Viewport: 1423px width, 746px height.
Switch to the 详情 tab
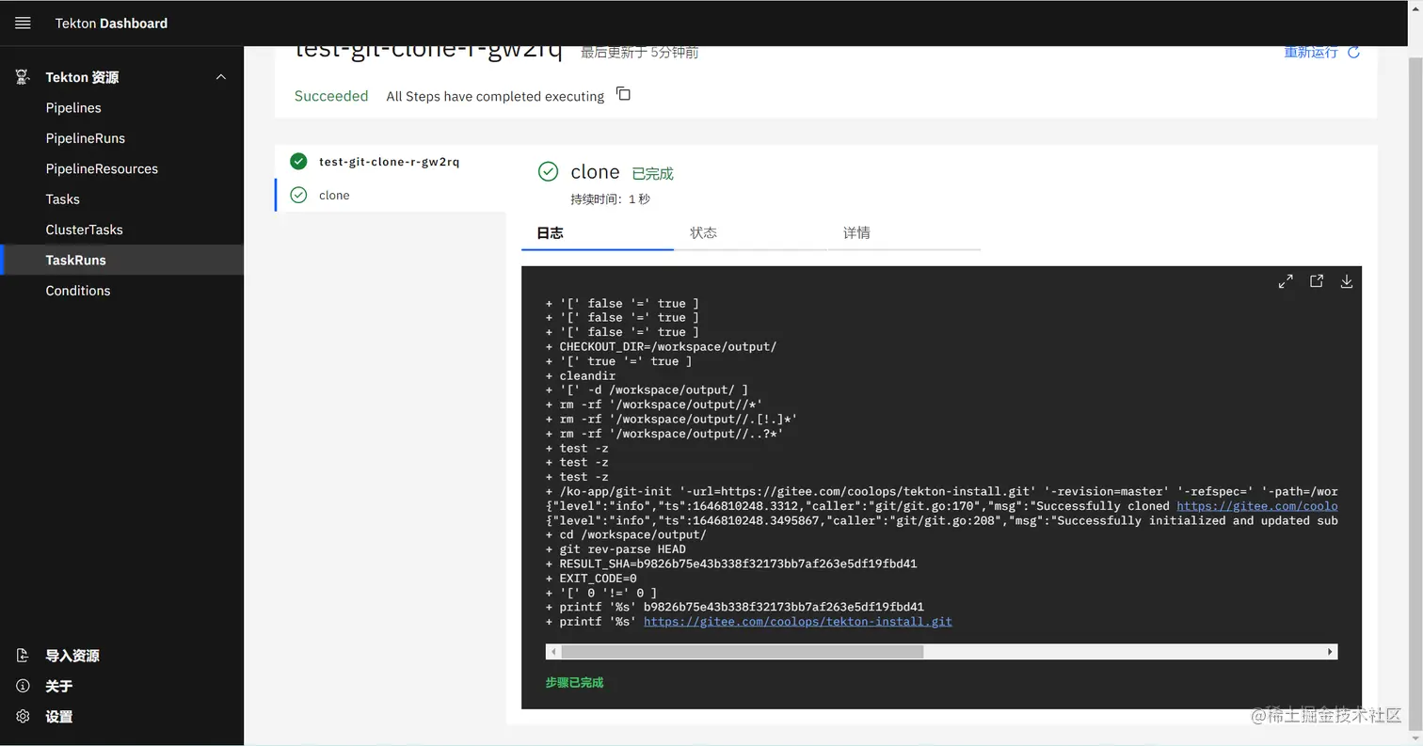pos(903,233)
